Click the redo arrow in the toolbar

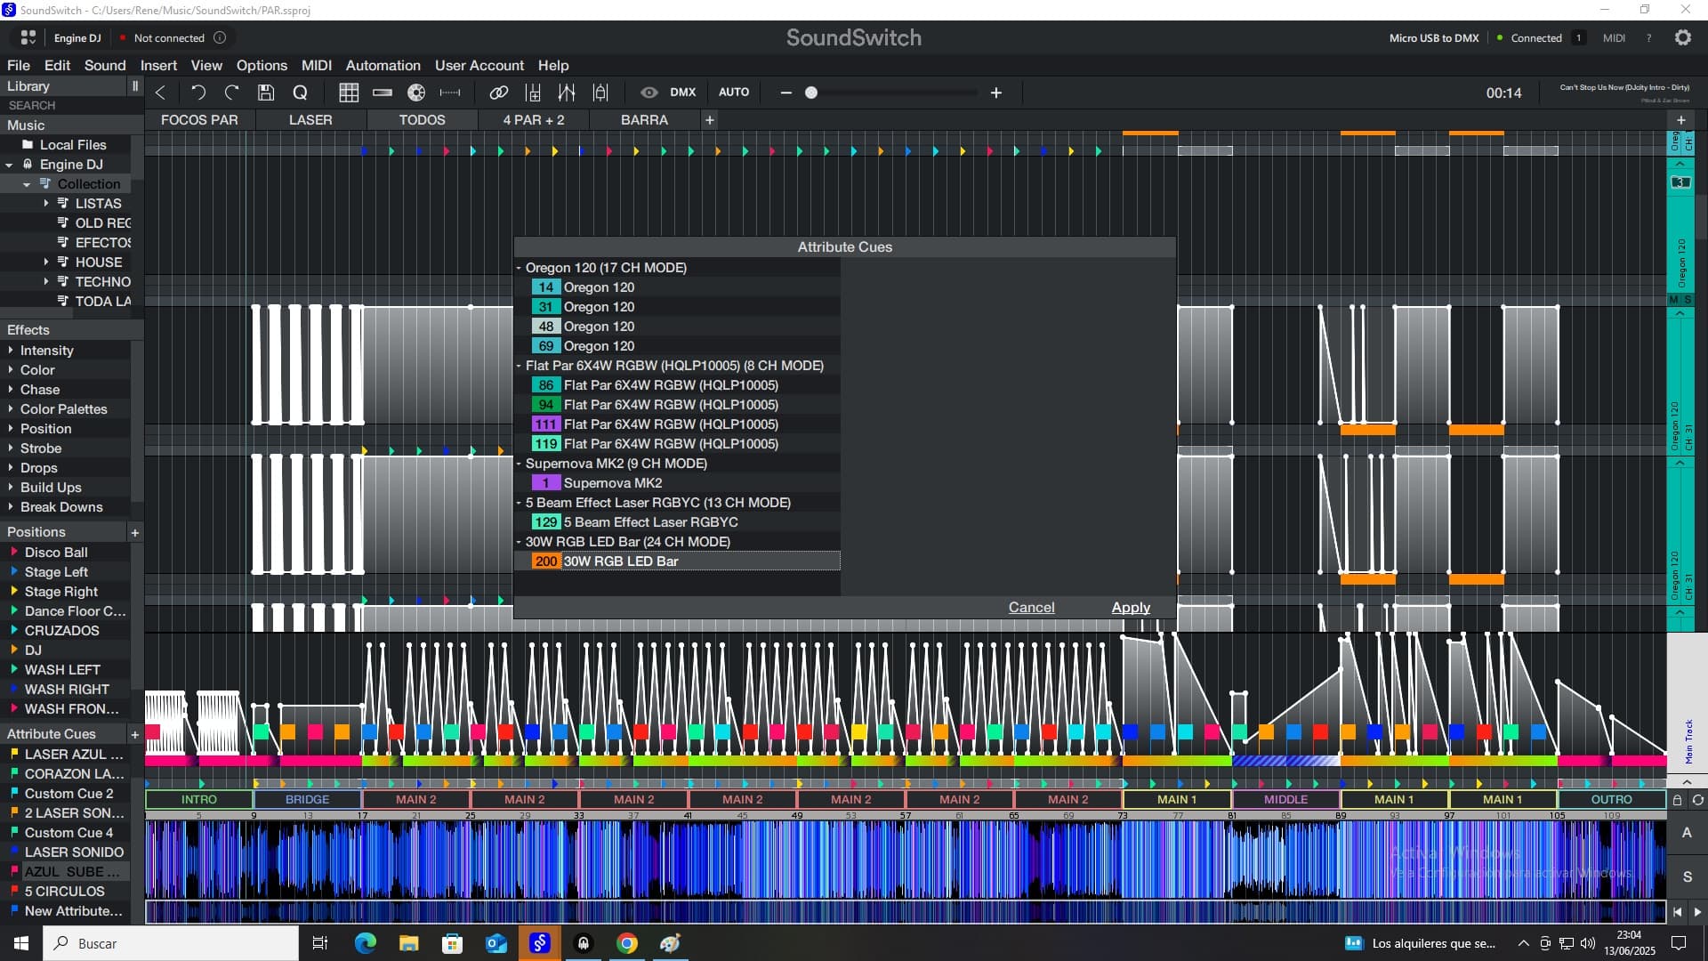(232, 93)
